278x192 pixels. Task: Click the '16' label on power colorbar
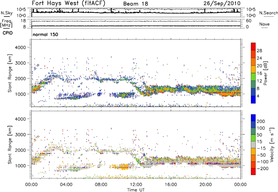(x=259, y=73)
